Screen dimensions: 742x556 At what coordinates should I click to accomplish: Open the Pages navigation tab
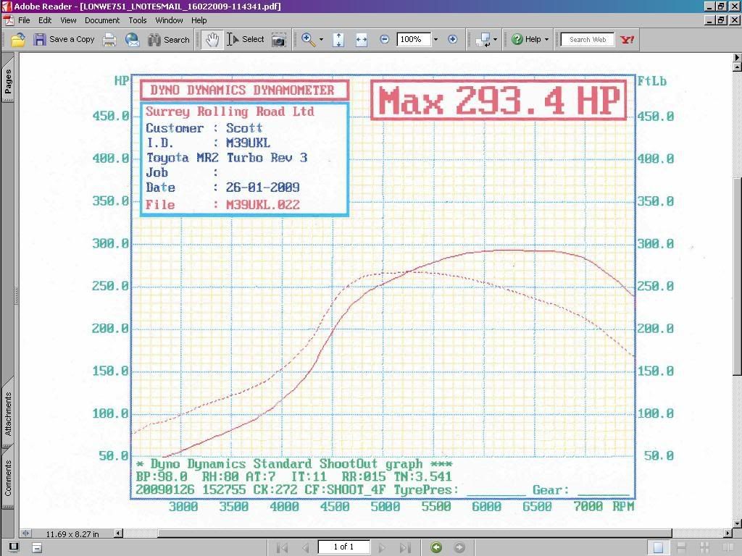pos(8,80)
